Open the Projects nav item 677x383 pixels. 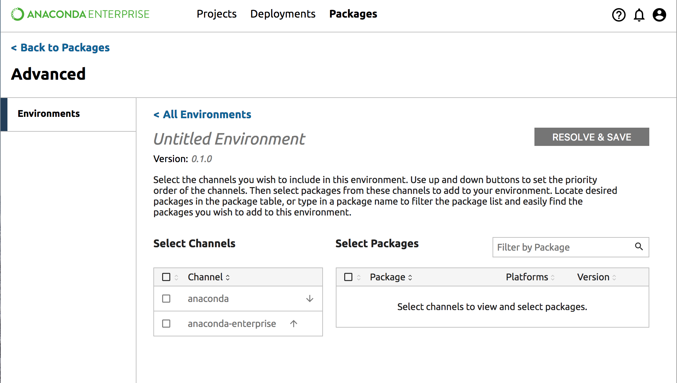tap(217, 14)
